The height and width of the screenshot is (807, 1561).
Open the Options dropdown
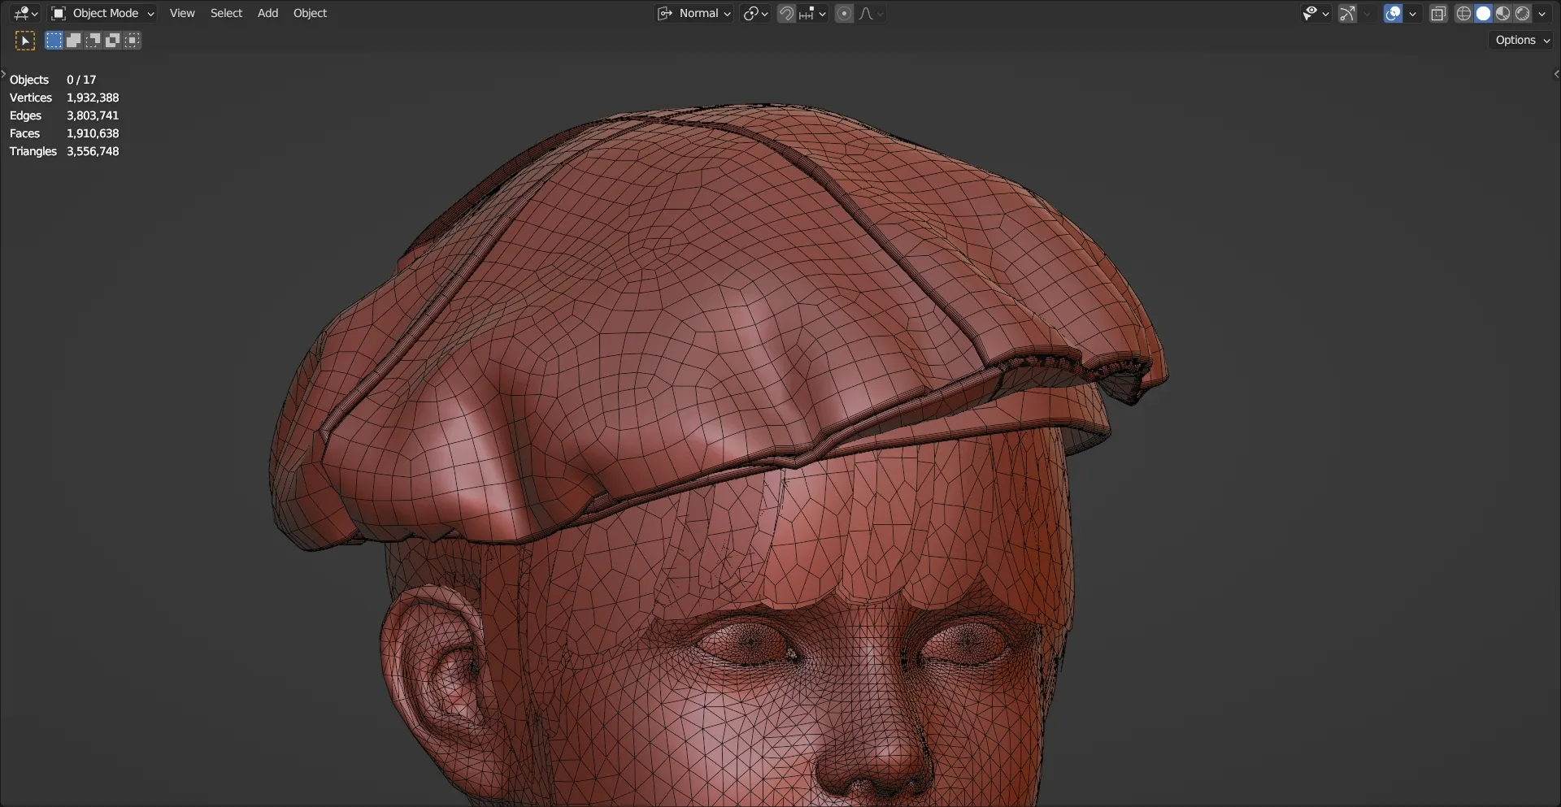[x=1522, y=40]
